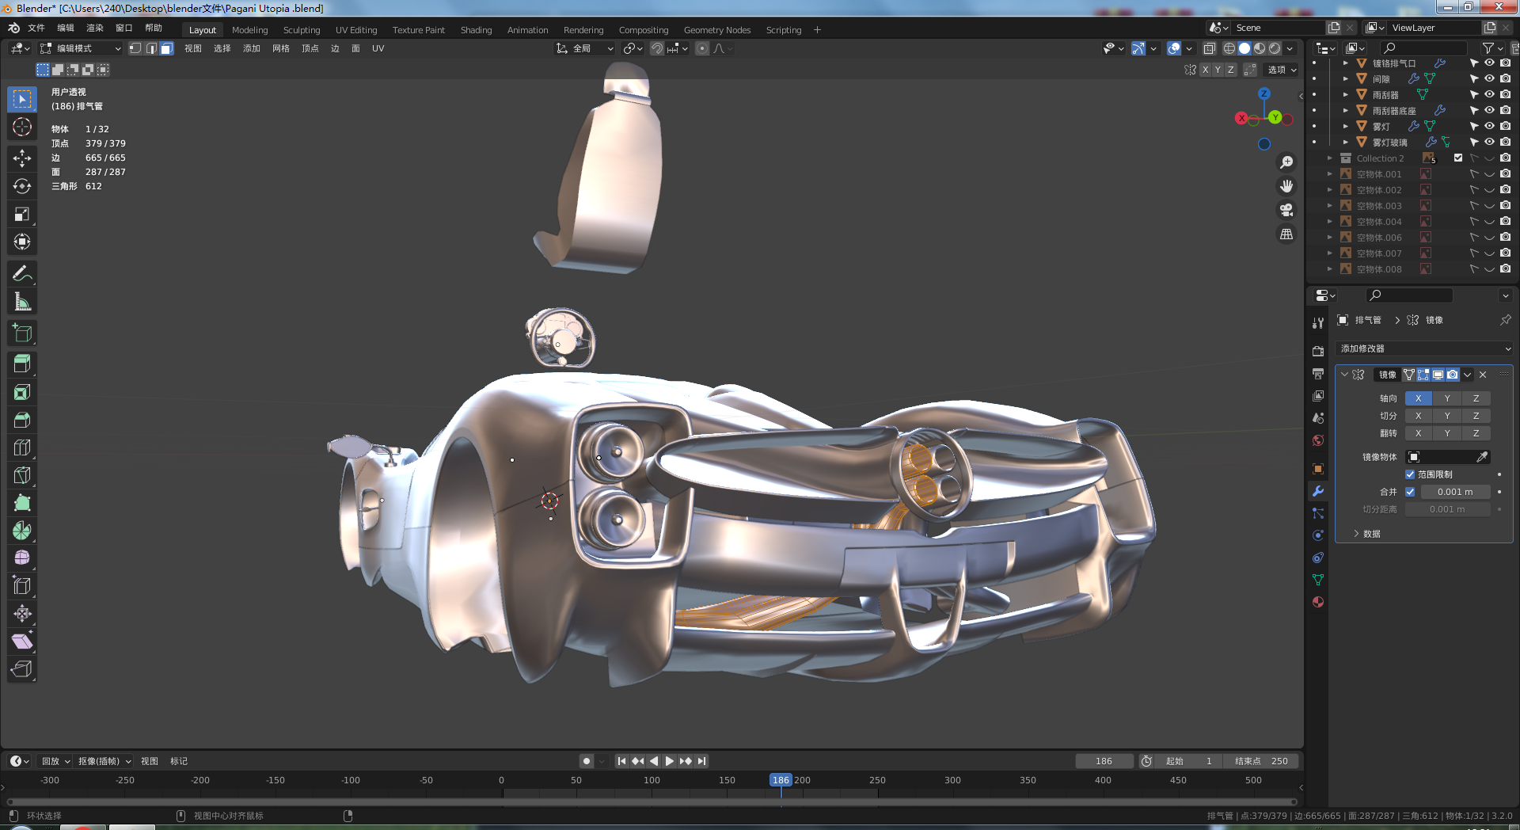Open the Modifiers wrench properties tab
This screenshot has height=830, width=1520.
pos(1318,491)
